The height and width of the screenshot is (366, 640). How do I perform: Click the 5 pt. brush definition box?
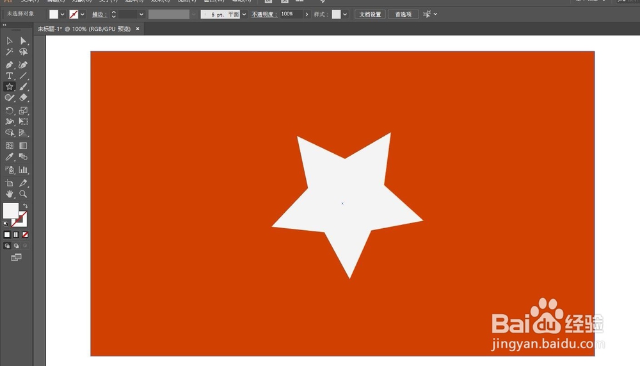click(x=220, y=14)
